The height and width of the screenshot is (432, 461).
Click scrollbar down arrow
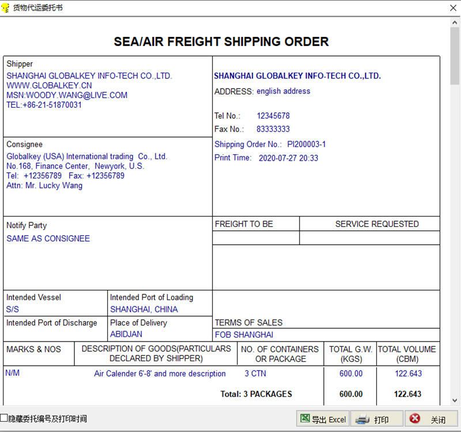point(455,400)
